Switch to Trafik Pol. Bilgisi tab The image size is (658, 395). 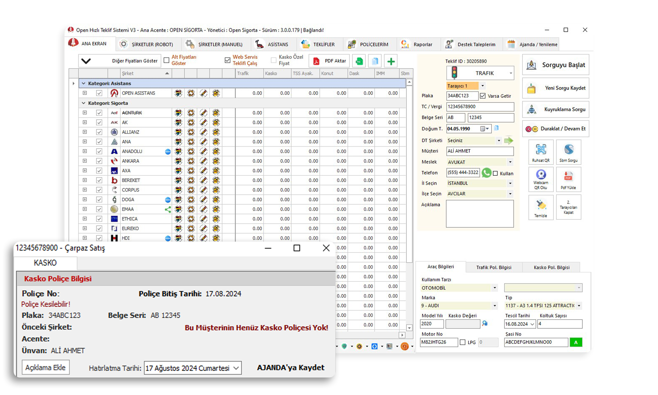click(494, 267)
